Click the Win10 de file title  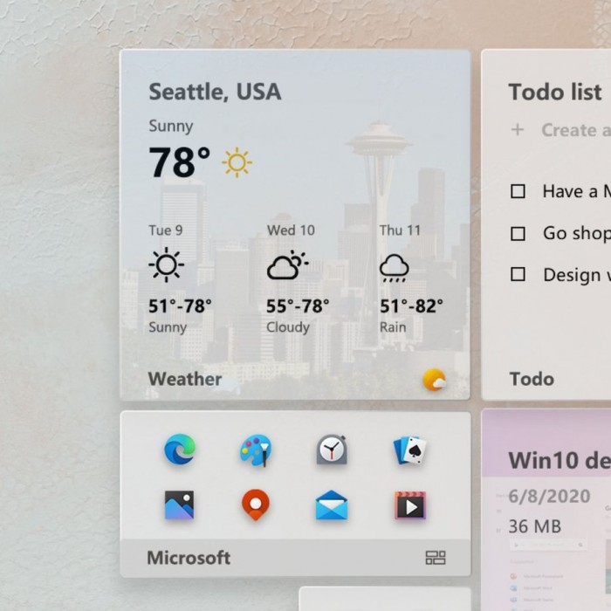[560, 461]
